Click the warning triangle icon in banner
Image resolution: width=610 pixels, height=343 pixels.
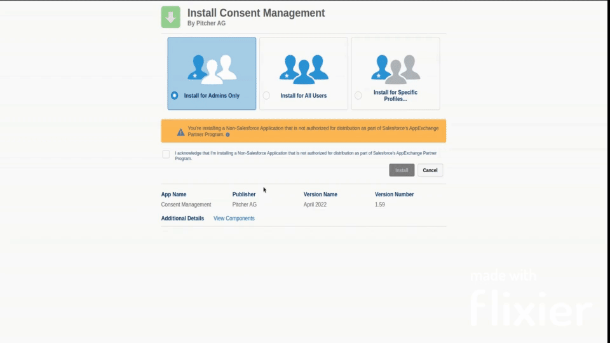point(180,132)
